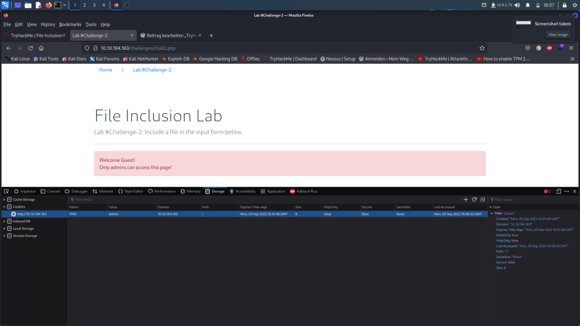Click the element picker icon in DevTools
Viewport: 580px width, 326px height.
6,191
